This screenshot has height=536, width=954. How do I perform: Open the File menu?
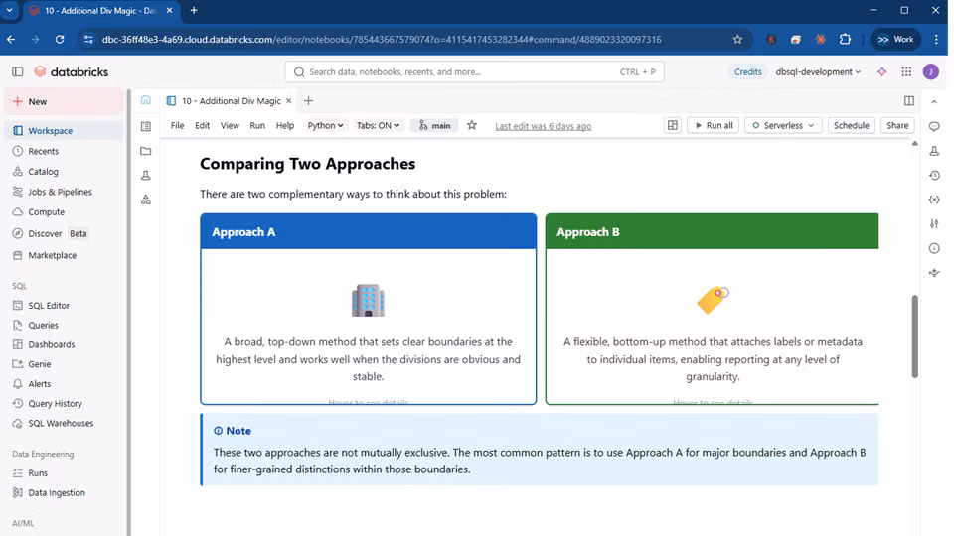[x=177, y=126]
